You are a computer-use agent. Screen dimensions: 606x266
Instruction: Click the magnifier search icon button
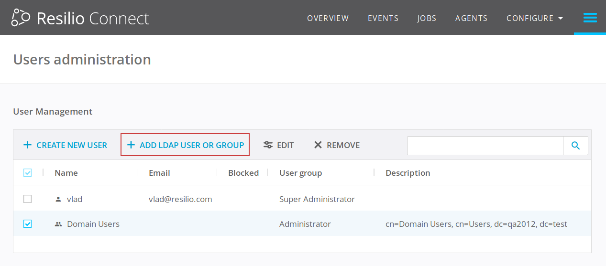pyautogui.click(x=575, y=146)
